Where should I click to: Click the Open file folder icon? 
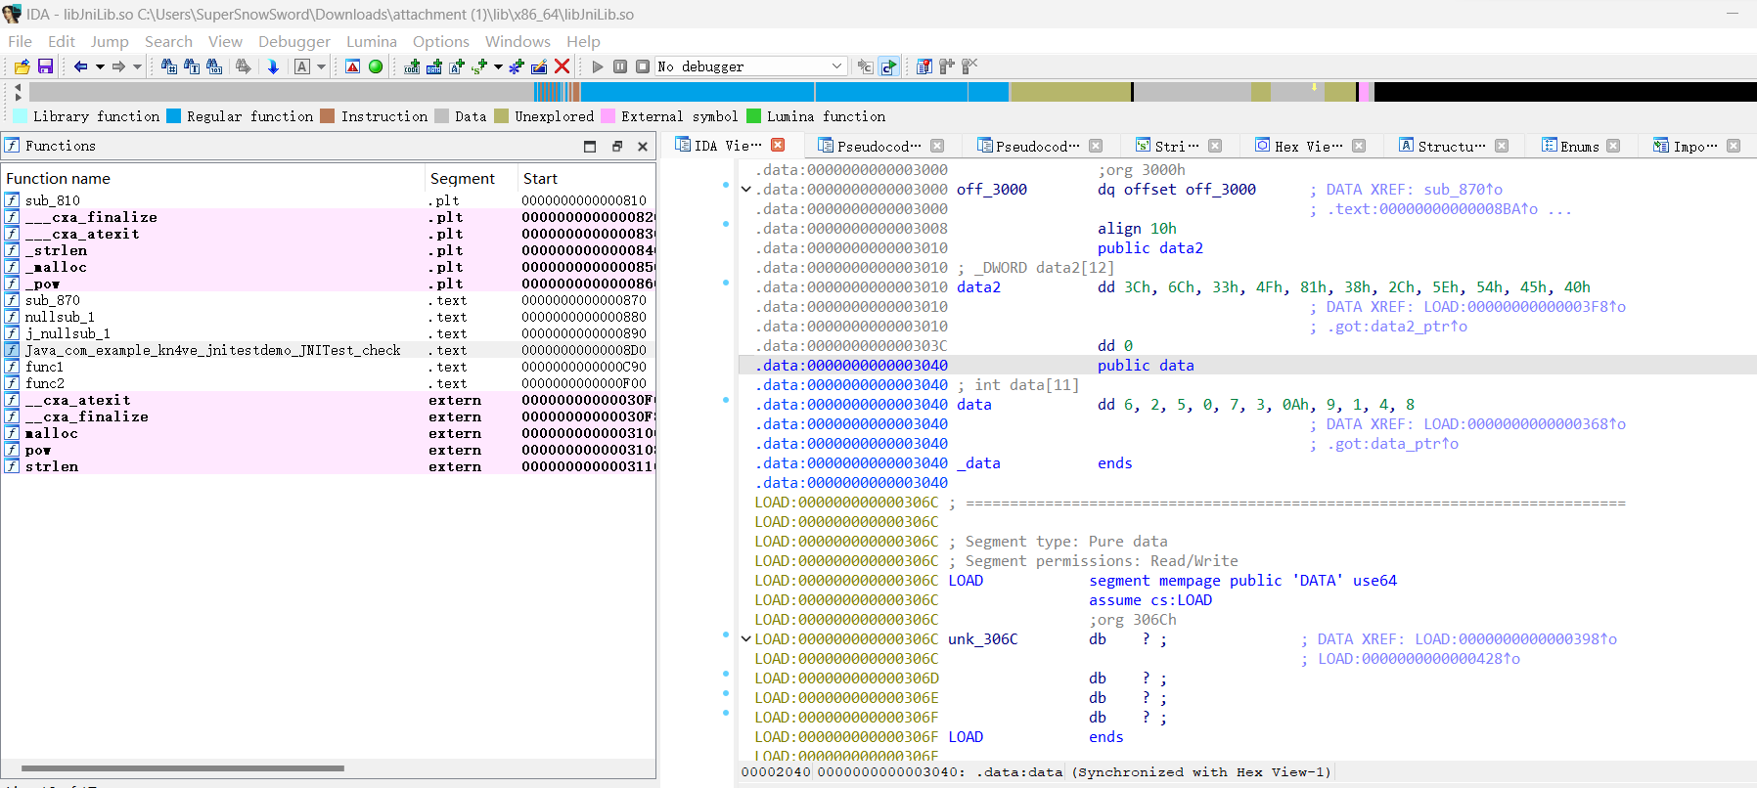tap(22, 66)
